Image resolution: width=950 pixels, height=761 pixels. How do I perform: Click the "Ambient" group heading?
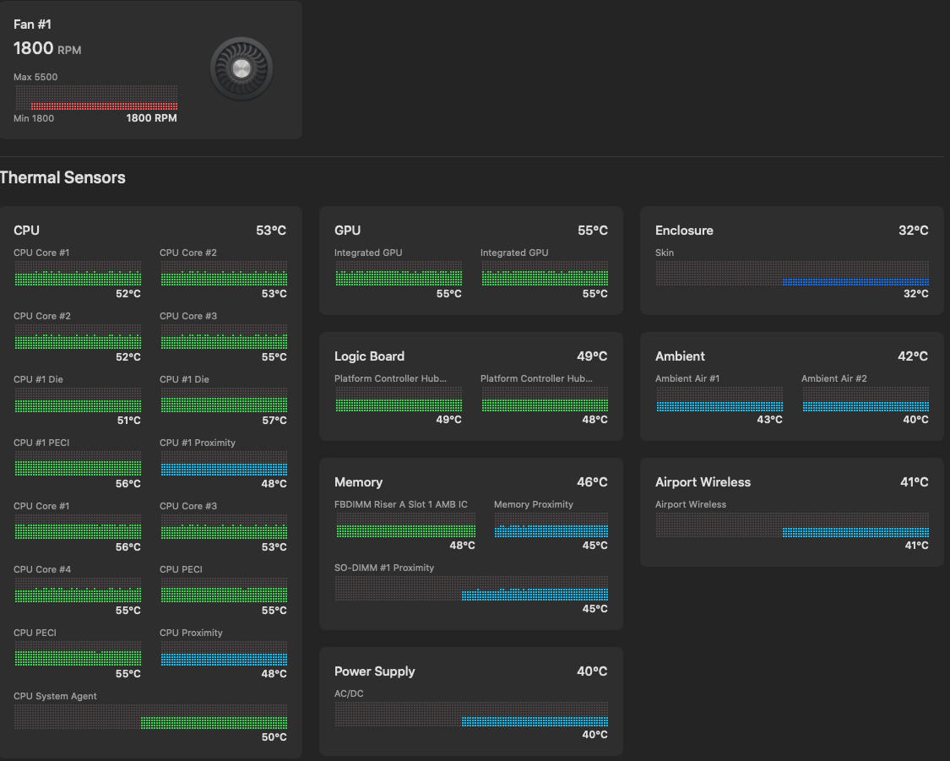[680, 356]
